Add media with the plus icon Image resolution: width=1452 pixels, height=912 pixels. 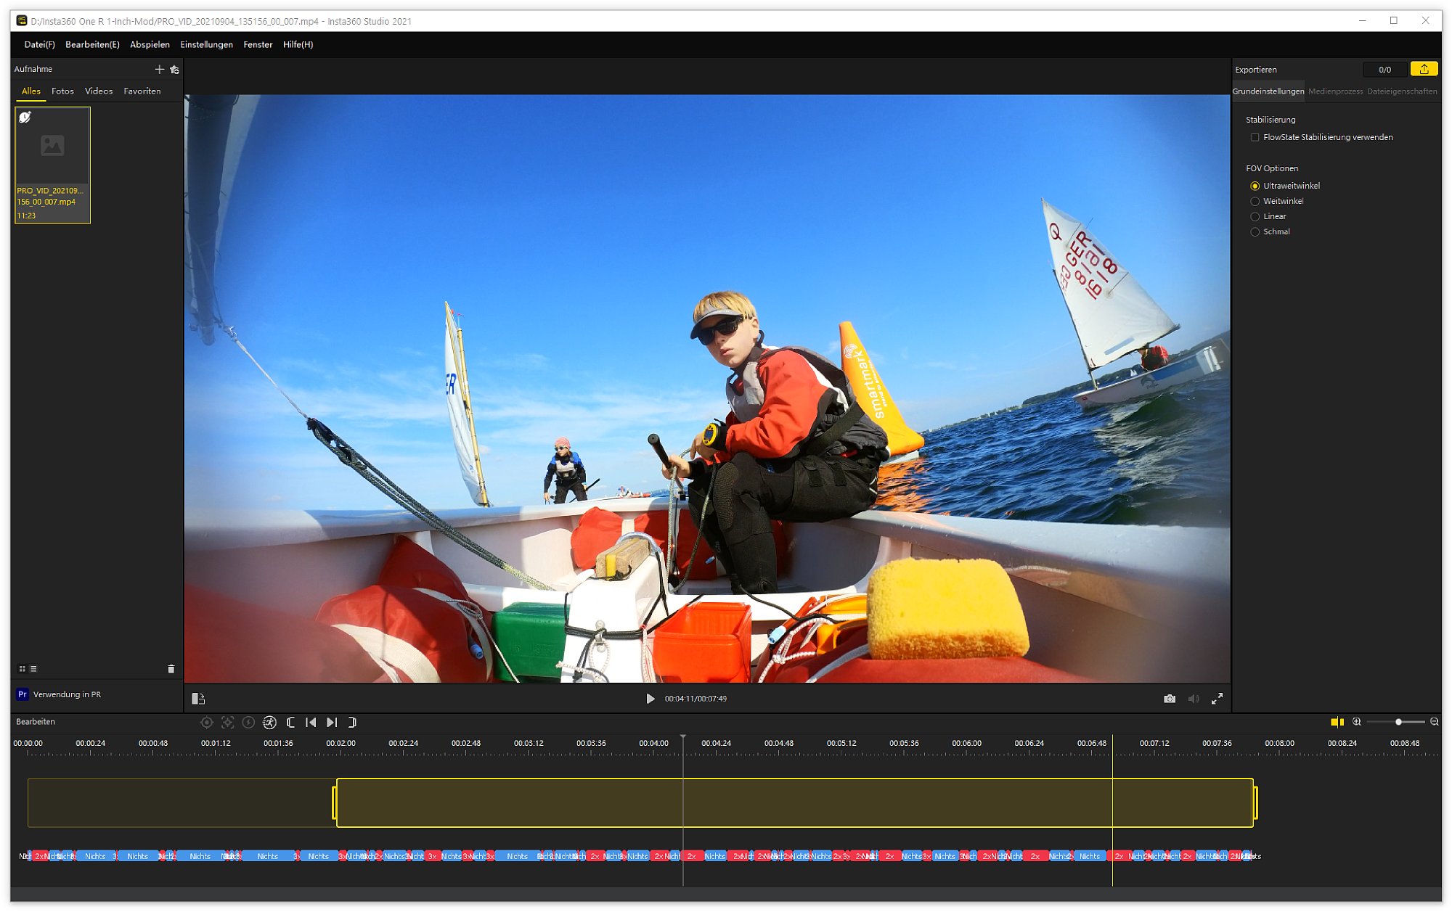[x=159, y=69]
